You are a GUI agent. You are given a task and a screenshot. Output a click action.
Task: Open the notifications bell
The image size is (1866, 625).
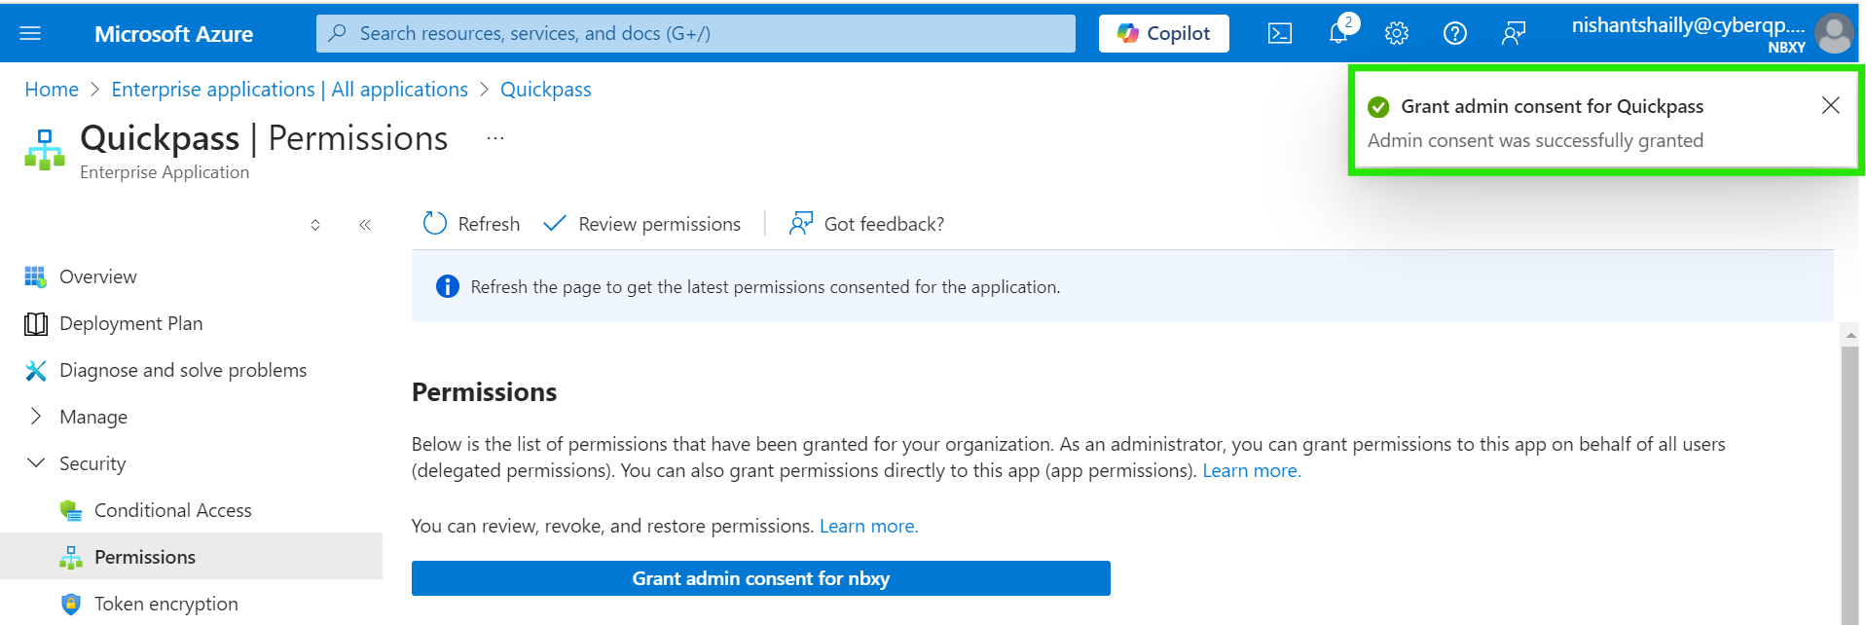pos(1339,32)
